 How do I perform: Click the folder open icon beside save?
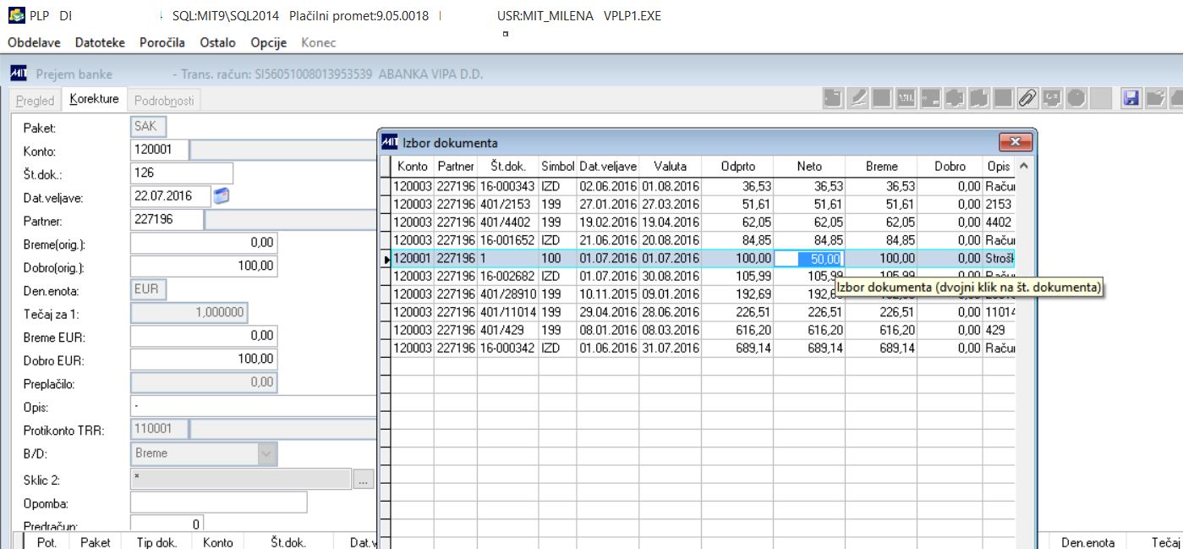point(1156,98)
